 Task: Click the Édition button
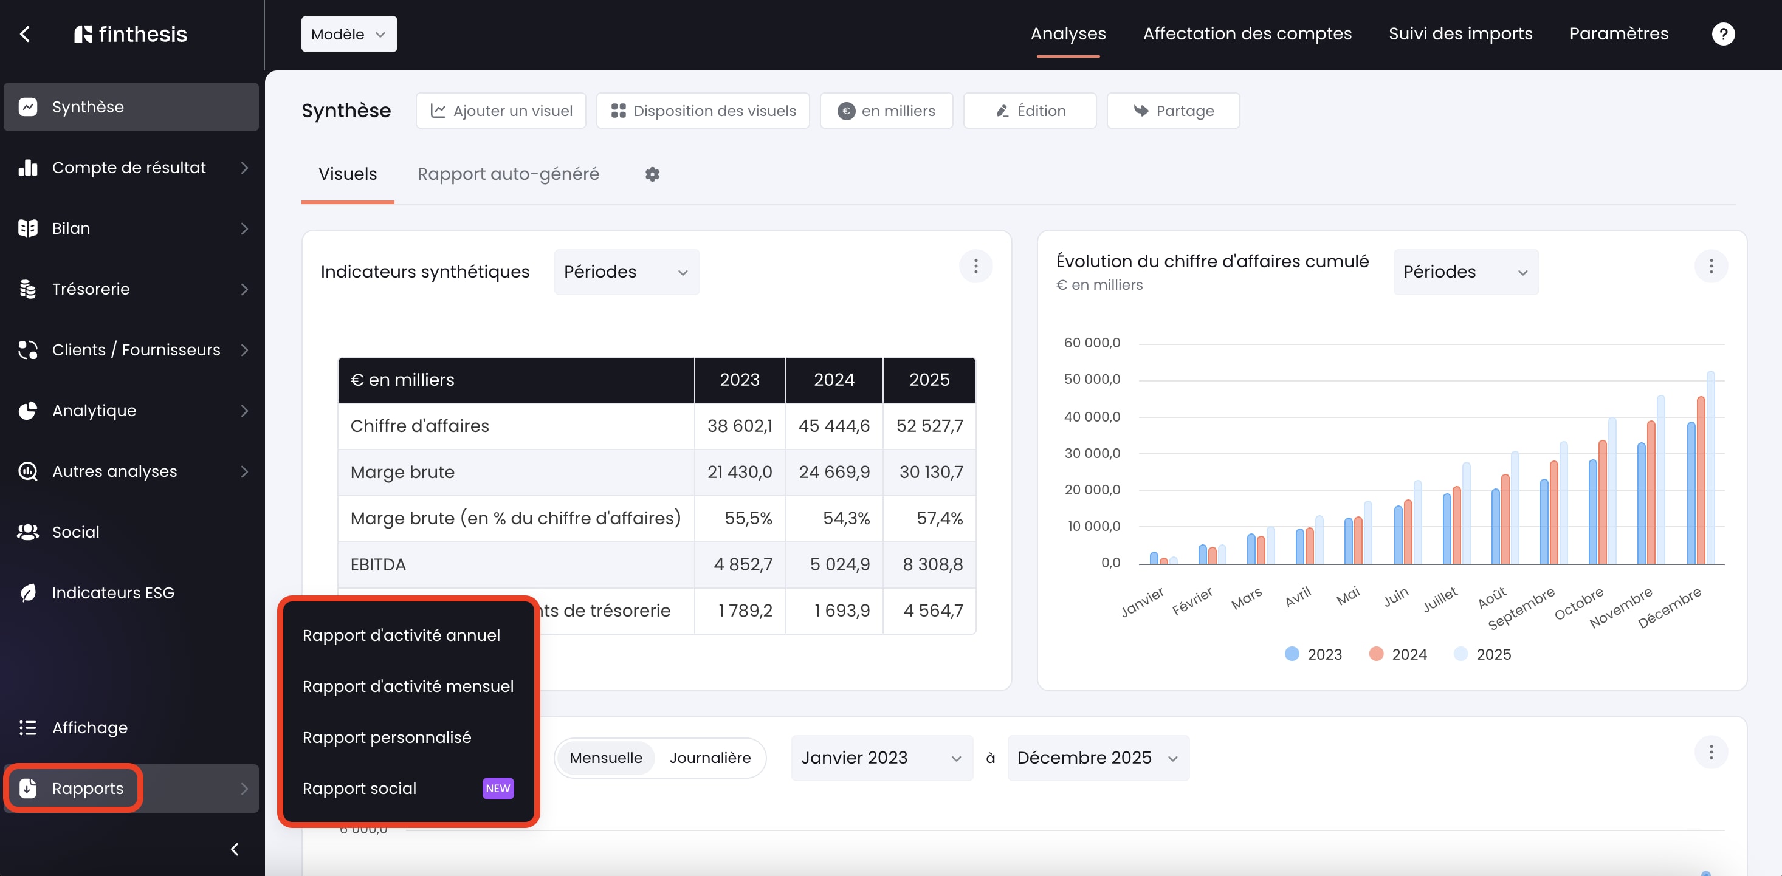(x=1030, y=111)
